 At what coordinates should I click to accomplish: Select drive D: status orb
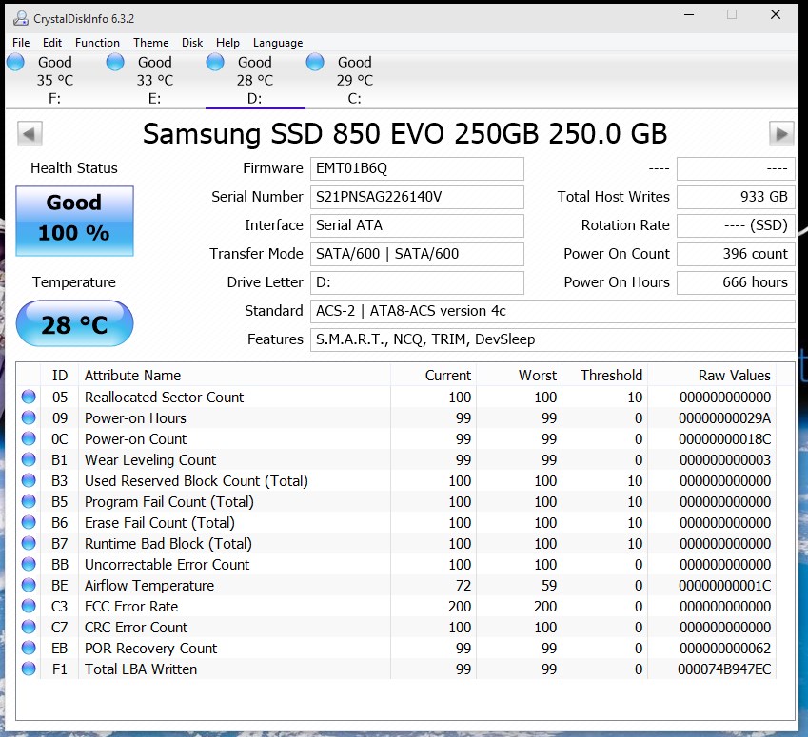pos(215,62)
